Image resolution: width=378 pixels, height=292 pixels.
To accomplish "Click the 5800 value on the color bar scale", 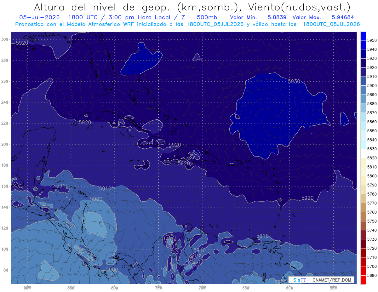I will pos(372,176).
